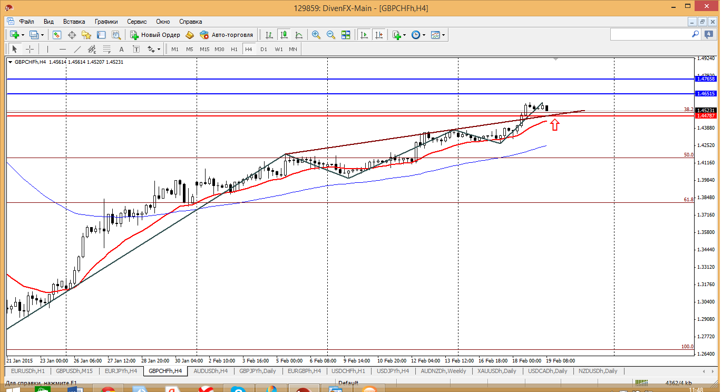722x392 pixels.
Task: Select the Crosshair tool
Action: (x=30, y=49)
